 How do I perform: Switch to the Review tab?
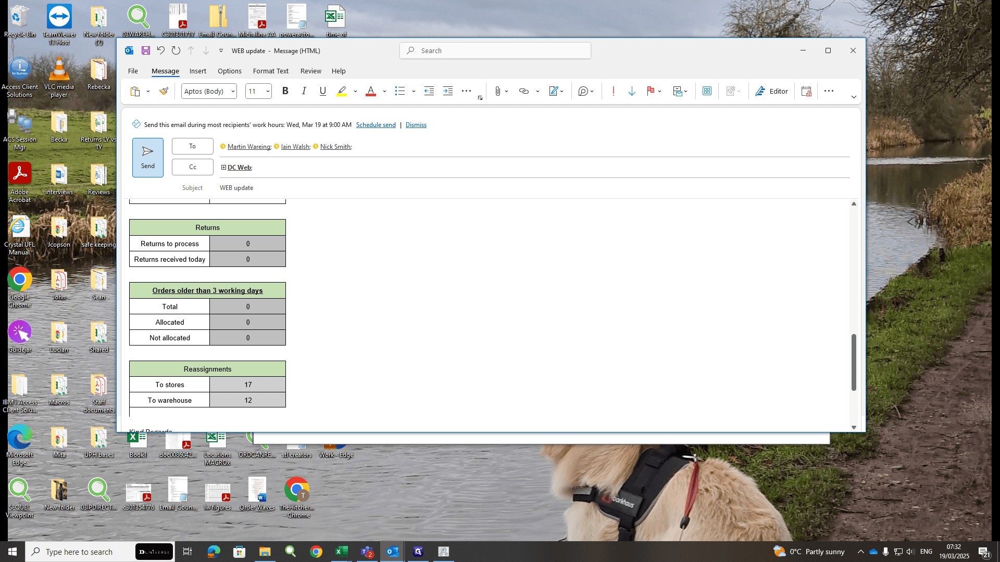(311, 71)
